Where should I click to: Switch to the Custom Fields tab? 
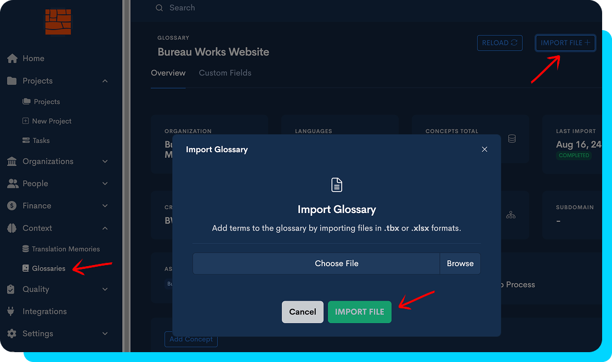point(225,73)
